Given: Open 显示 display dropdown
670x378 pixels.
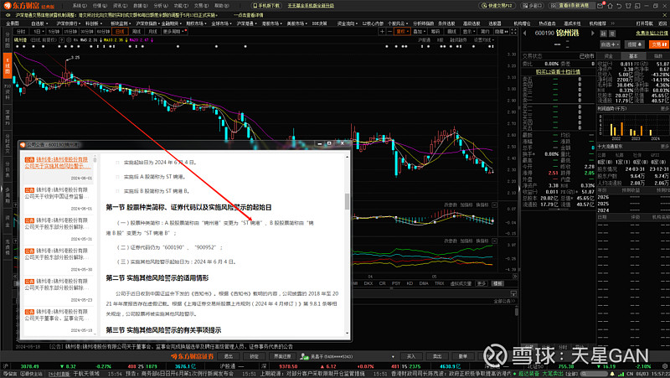Looking at the screenshot, I should [x=469, y=32].
